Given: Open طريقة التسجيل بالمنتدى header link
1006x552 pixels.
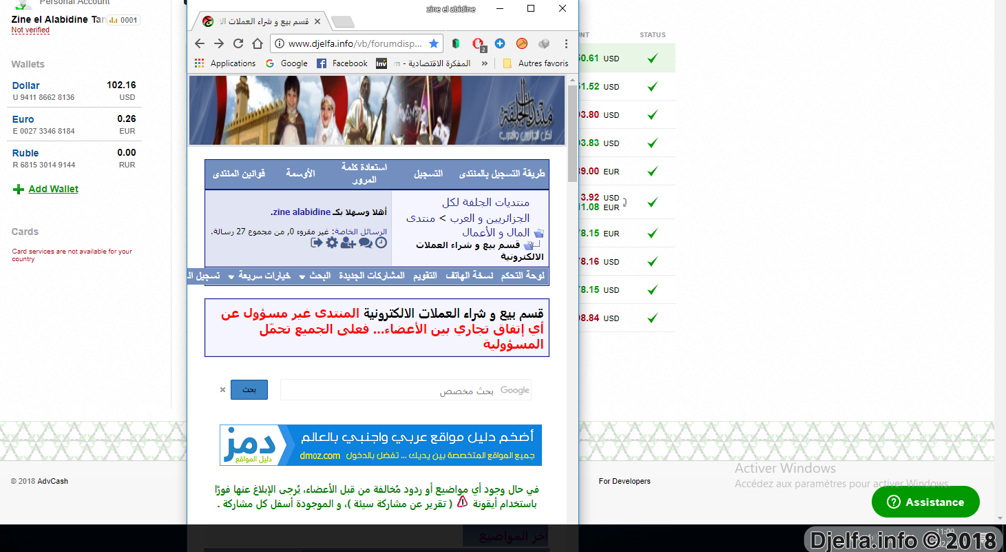Looking at the screenshot, I should point(502,174).
